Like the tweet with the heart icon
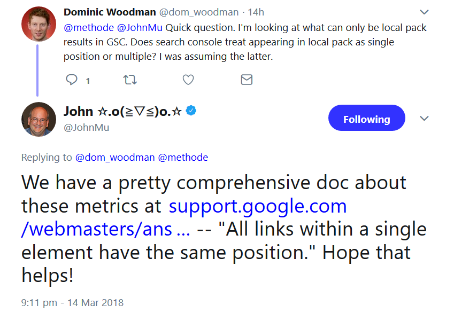Viewport: 454px width, 313px height. [x=188, y=80]
